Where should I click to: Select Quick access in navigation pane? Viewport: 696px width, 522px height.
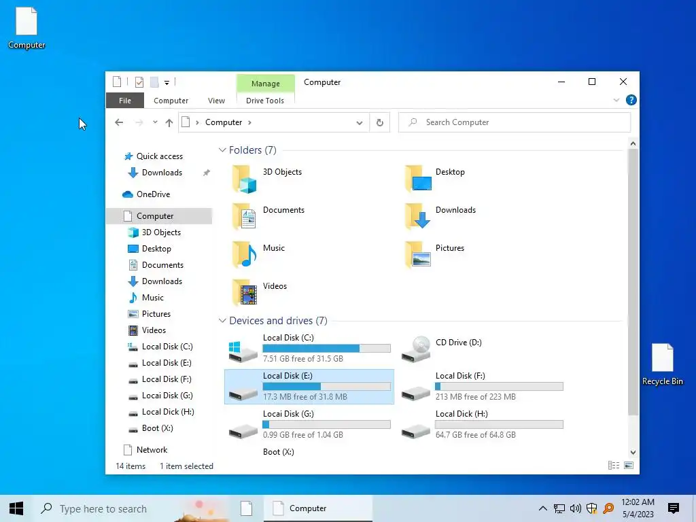point(159,156)
